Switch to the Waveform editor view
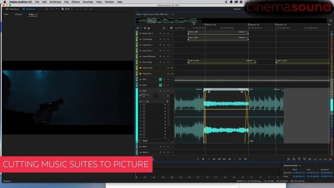This screenshot has height=188, width=334. [x=13, y=9]
